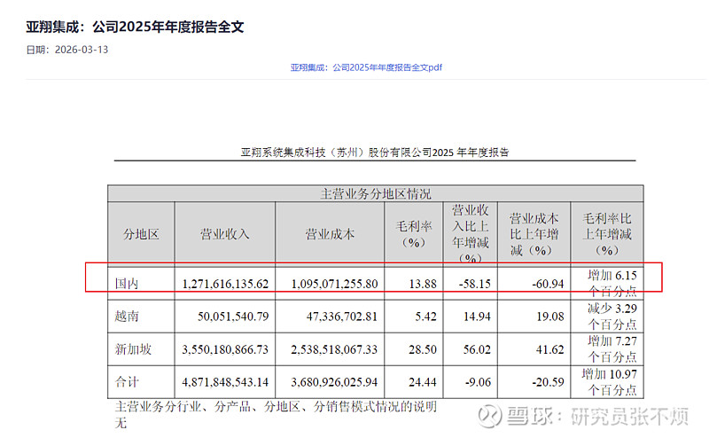Click the 毛利率（%） column header
The height and width of the screenshot is (438, 709).
click(414, 234)
